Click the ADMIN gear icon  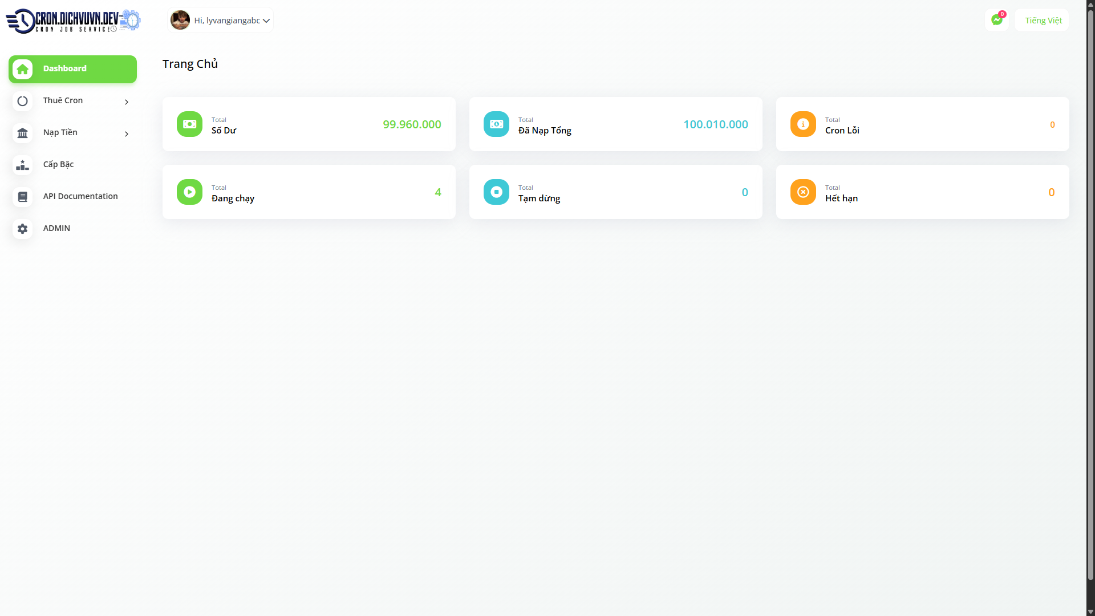(x=22, y=229)
